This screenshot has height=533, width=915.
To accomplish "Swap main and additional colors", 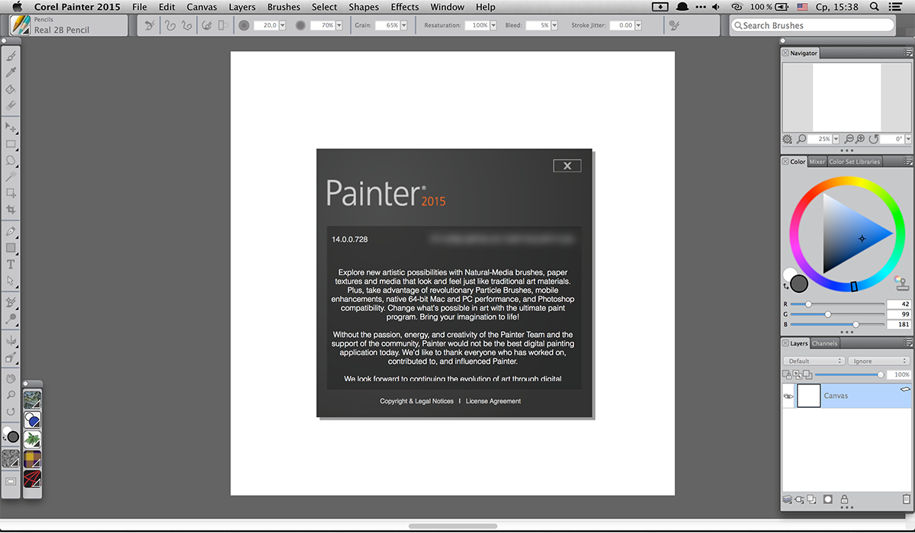I will tap(786, 286).
